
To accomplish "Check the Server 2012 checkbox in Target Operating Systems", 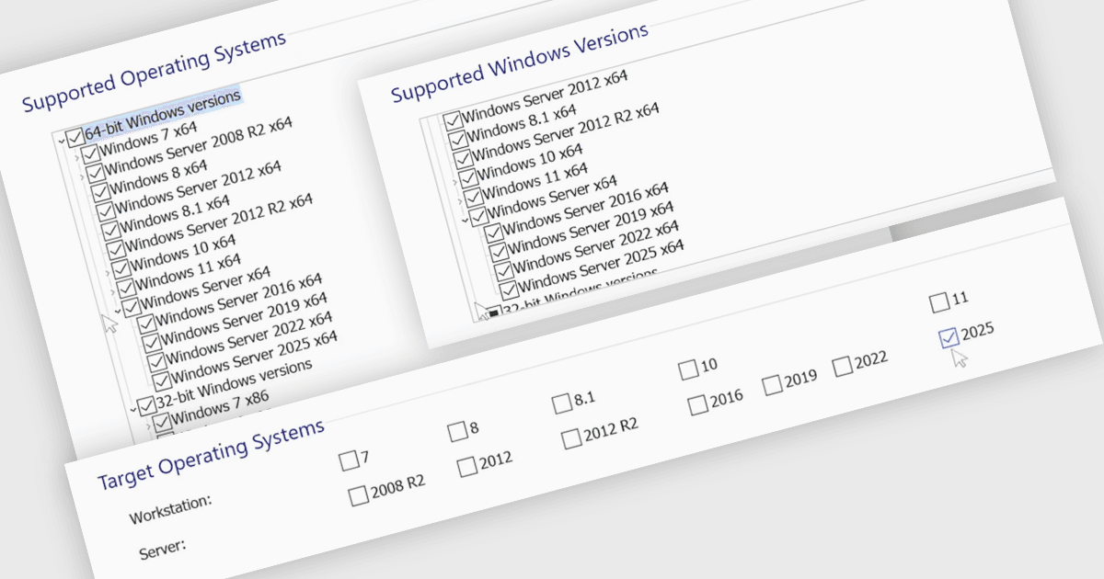I will (x=467, y=466).
